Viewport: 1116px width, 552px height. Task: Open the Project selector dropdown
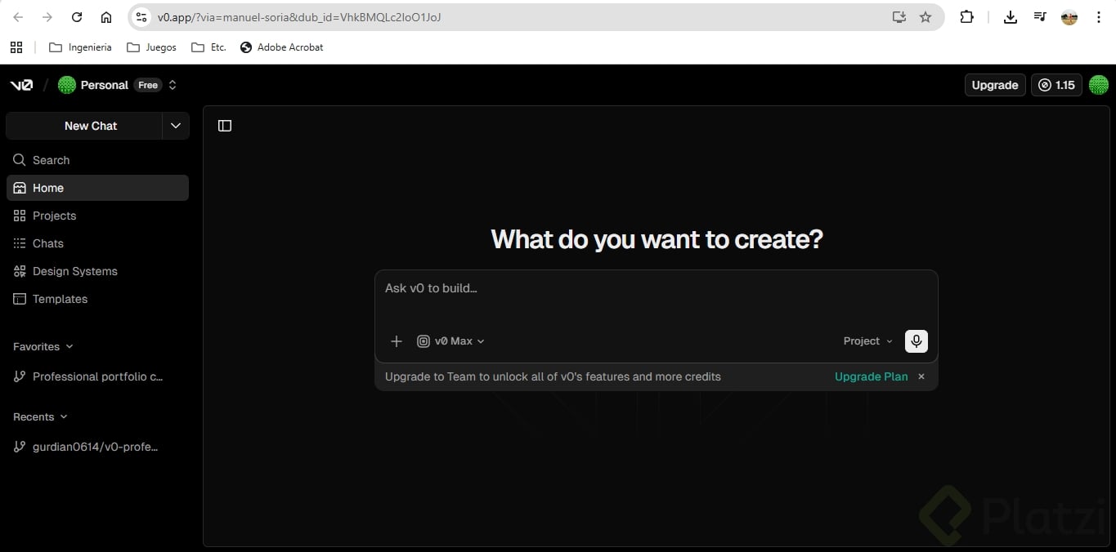[867, 341]
